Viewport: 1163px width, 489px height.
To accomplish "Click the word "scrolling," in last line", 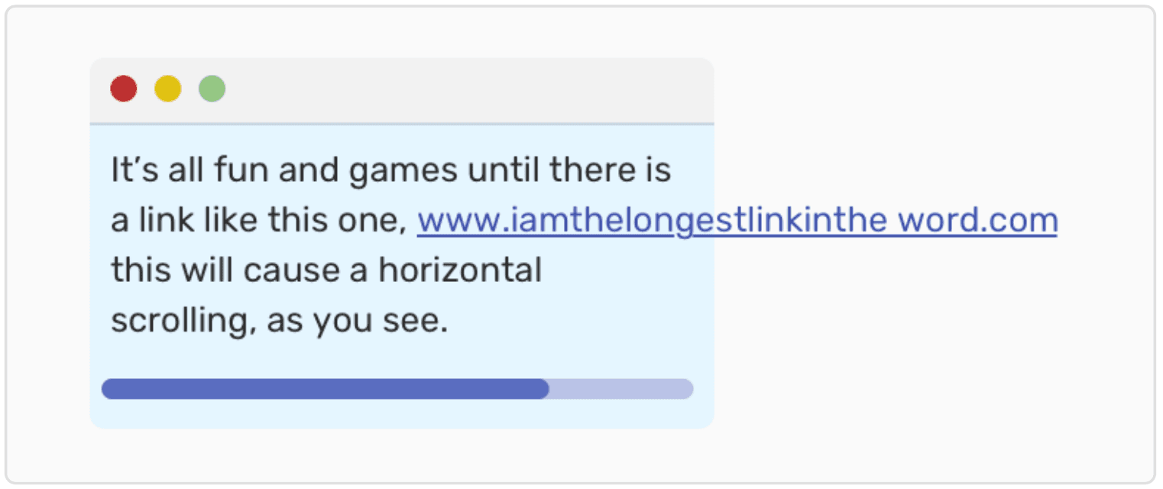I will [x=182, y=322].
